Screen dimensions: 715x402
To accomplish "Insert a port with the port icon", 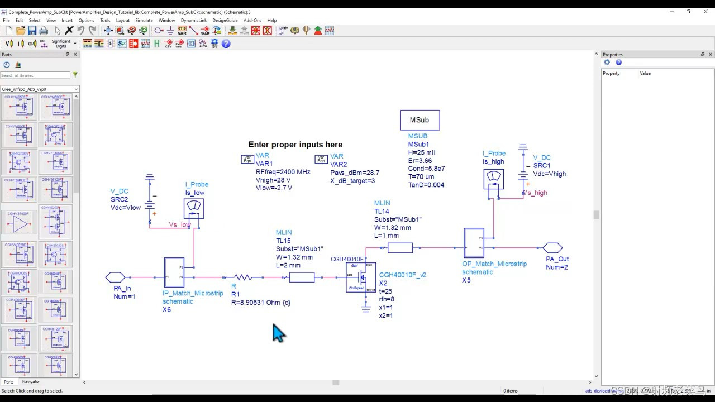I will (x=159, y=31).
